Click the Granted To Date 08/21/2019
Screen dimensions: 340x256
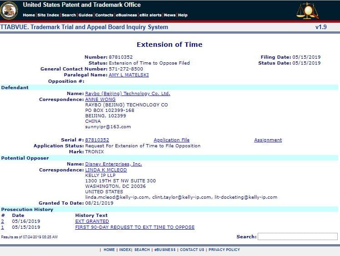pos(99,203)
